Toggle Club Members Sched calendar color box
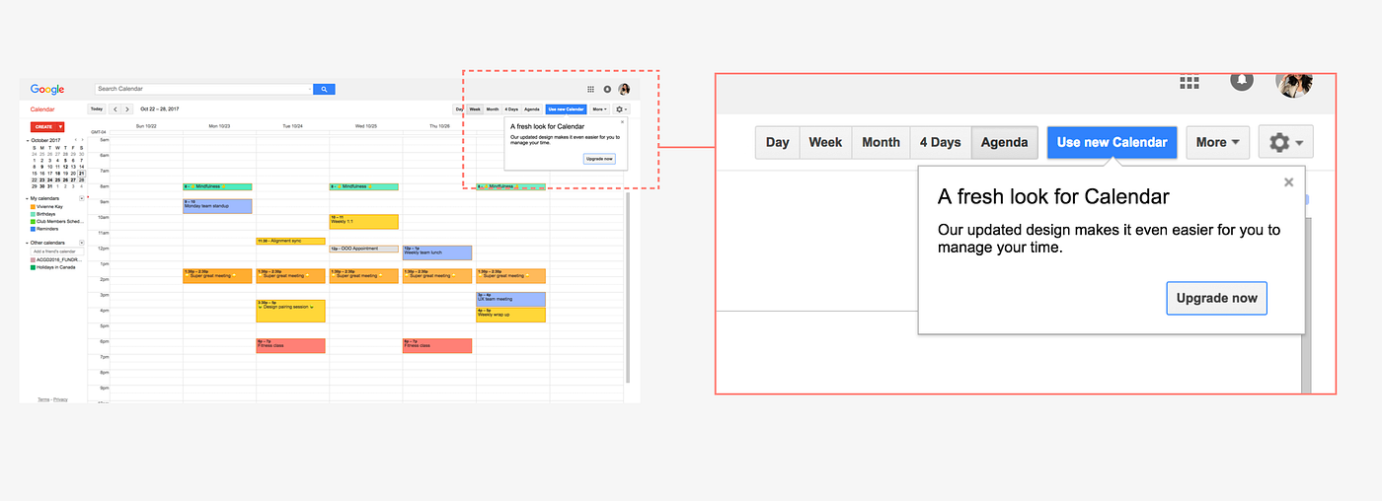The image size is (1382, 501). click(x=33, y=222)
